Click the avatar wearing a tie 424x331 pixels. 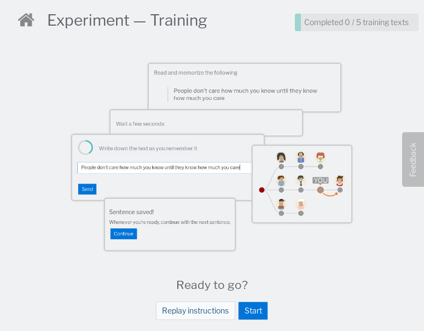(x=301, y=180)
